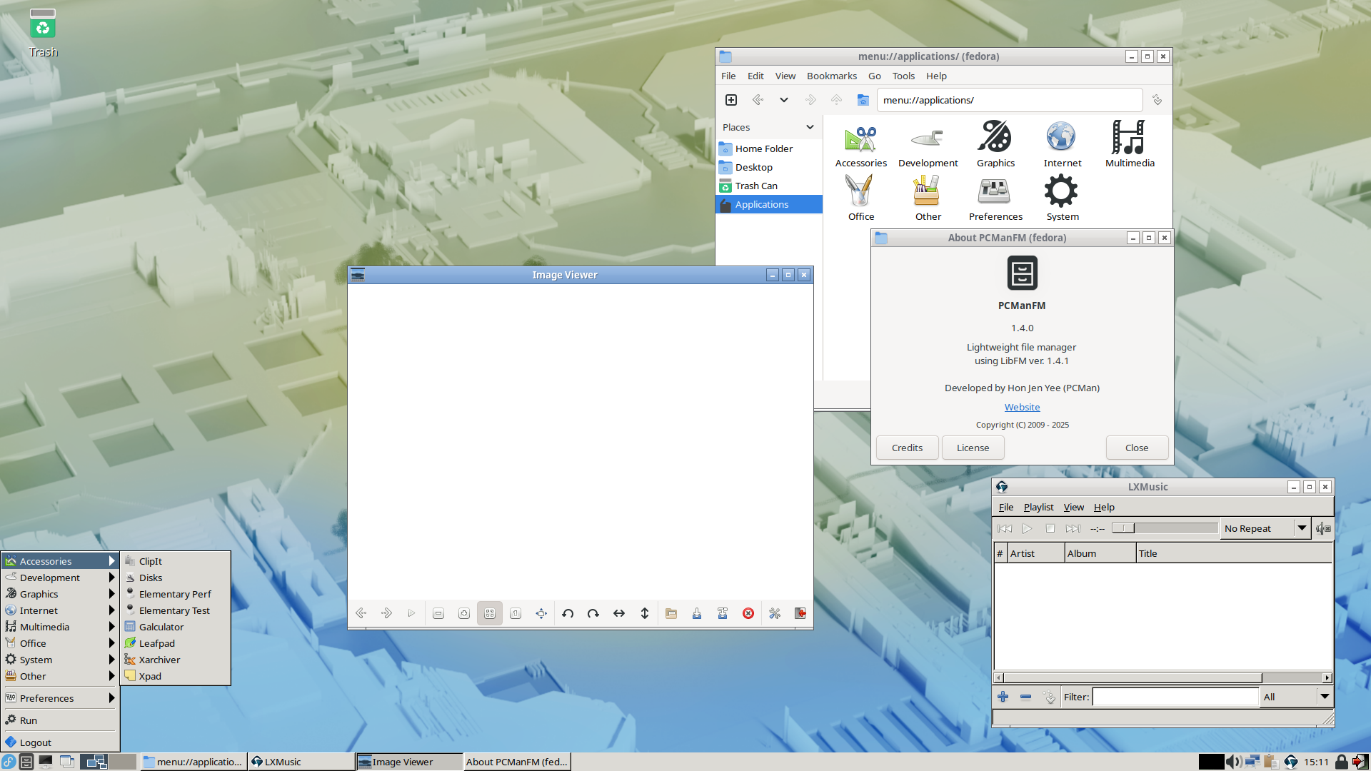Click the previous image arrow in Image Viewer
Screen dimensions: 1371x771
coord(361,613)
